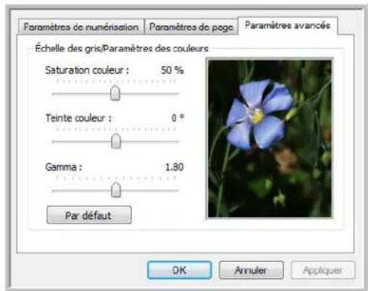Click the 0 ° hue value

tap(178, 118)
